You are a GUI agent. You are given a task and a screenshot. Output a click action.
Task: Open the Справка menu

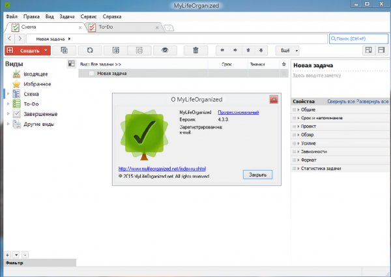click(112, 17)
